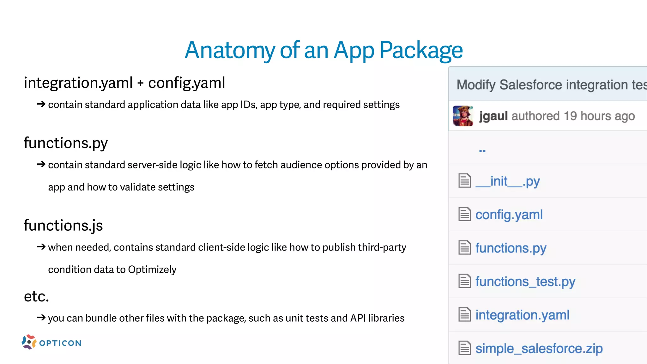This screenshot has width=647, height=364.
Task: Go up via the '..' parent directory link
Action: (x=482, y=151)
